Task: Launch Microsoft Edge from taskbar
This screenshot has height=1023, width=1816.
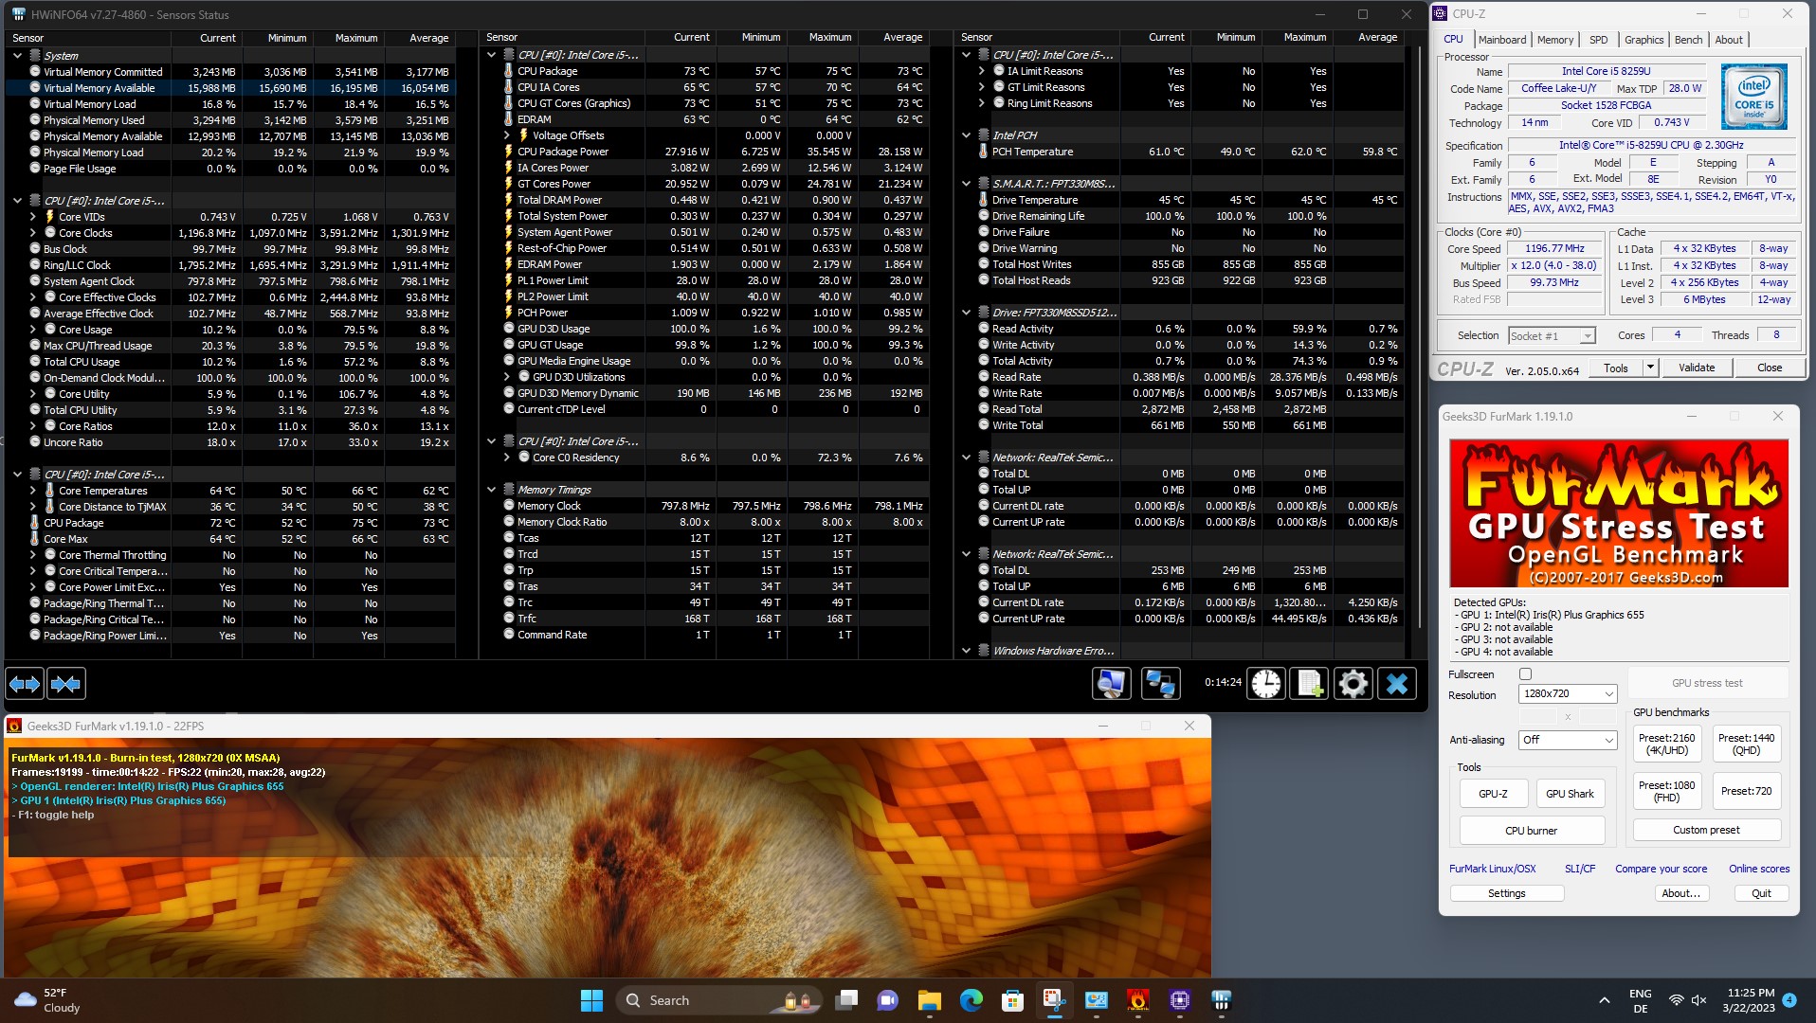Action: click(971, 1000)
